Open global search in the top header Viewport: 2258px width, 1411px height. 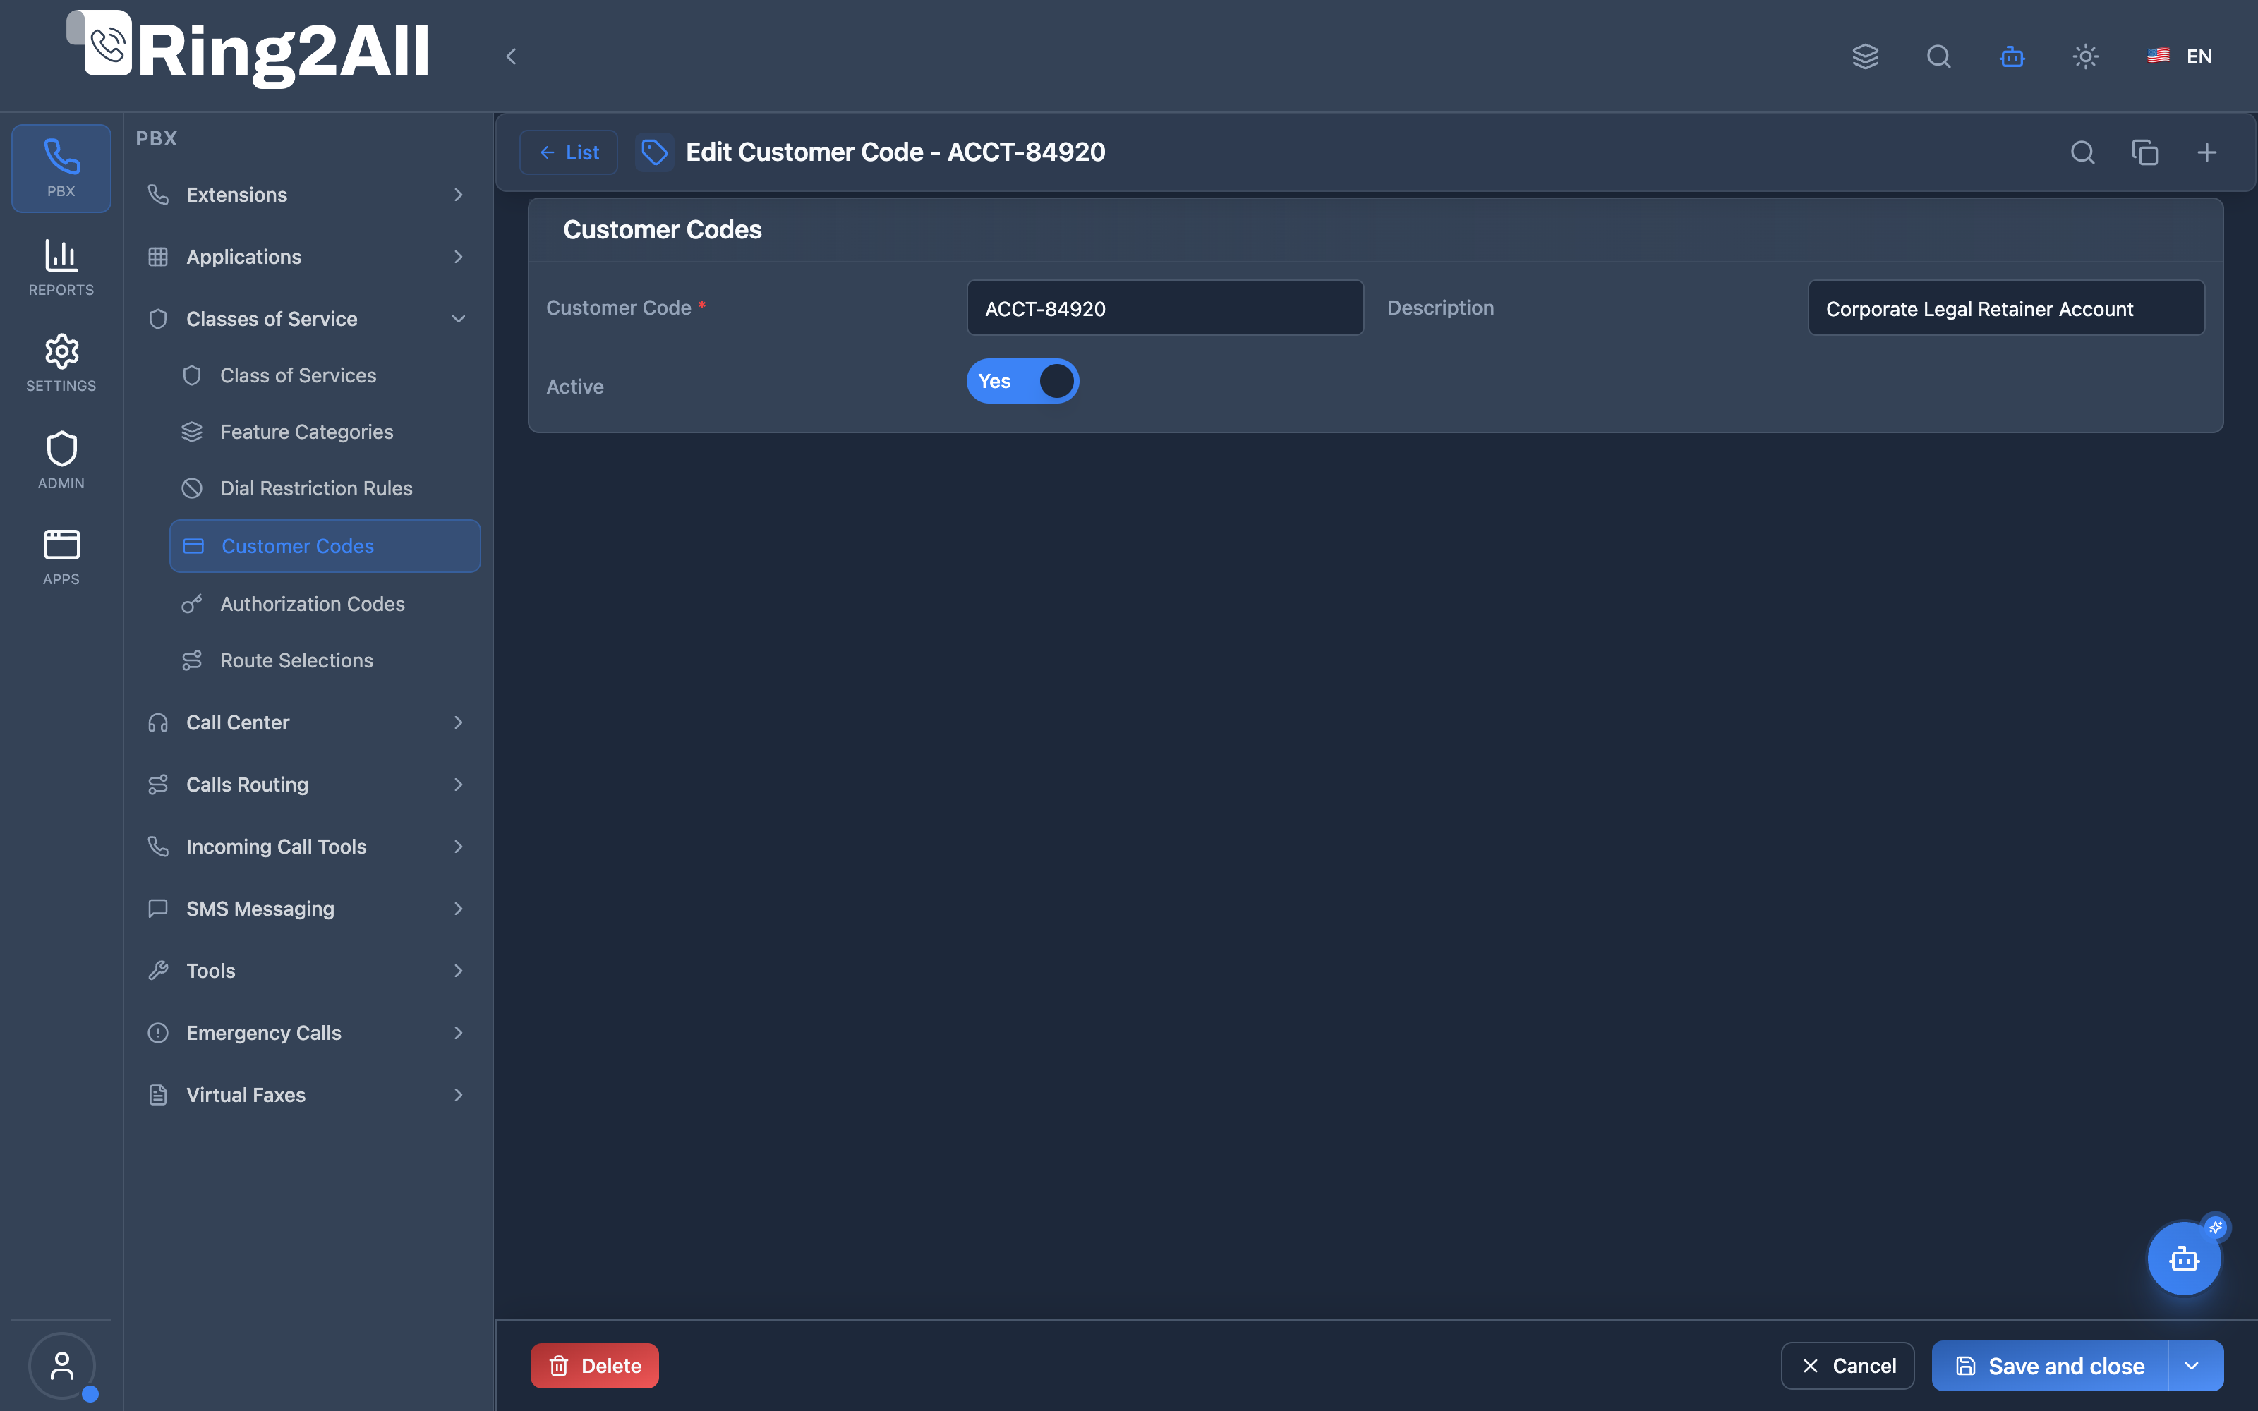pos(1939,56)
